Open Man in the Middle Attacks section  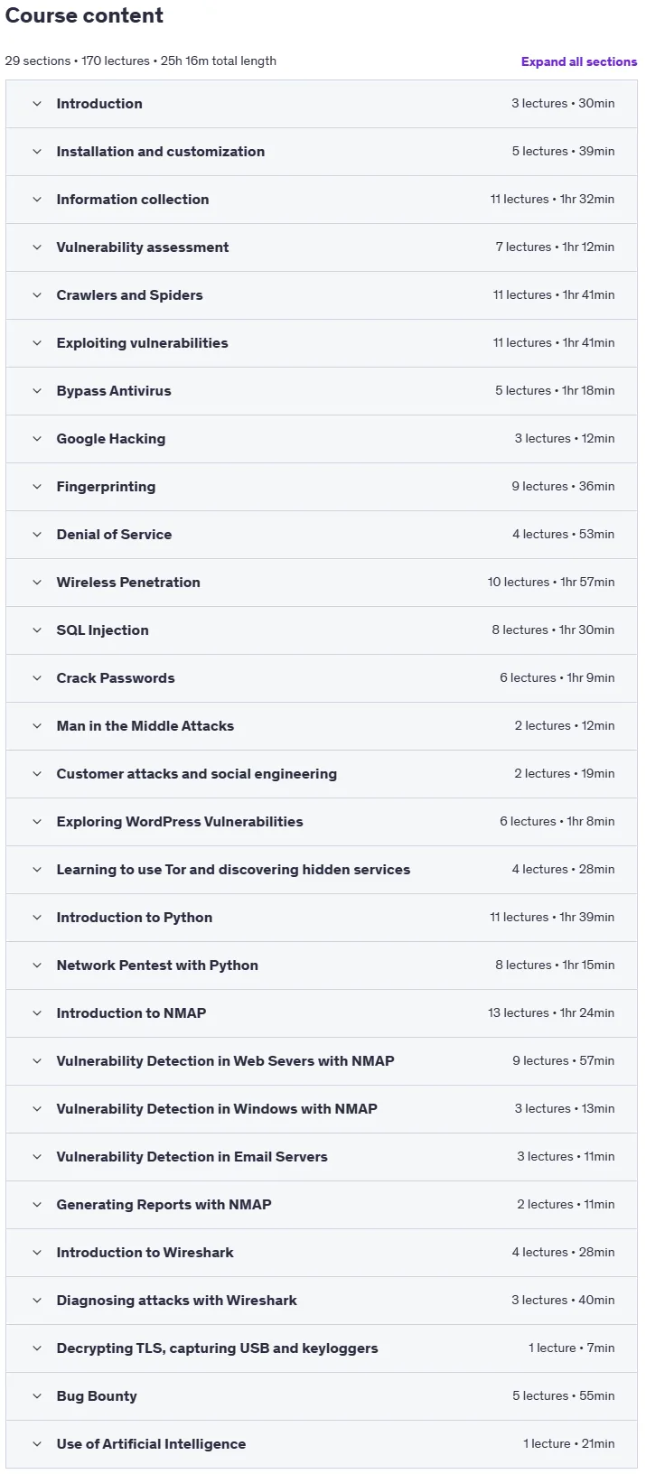[x=322, y=726]
